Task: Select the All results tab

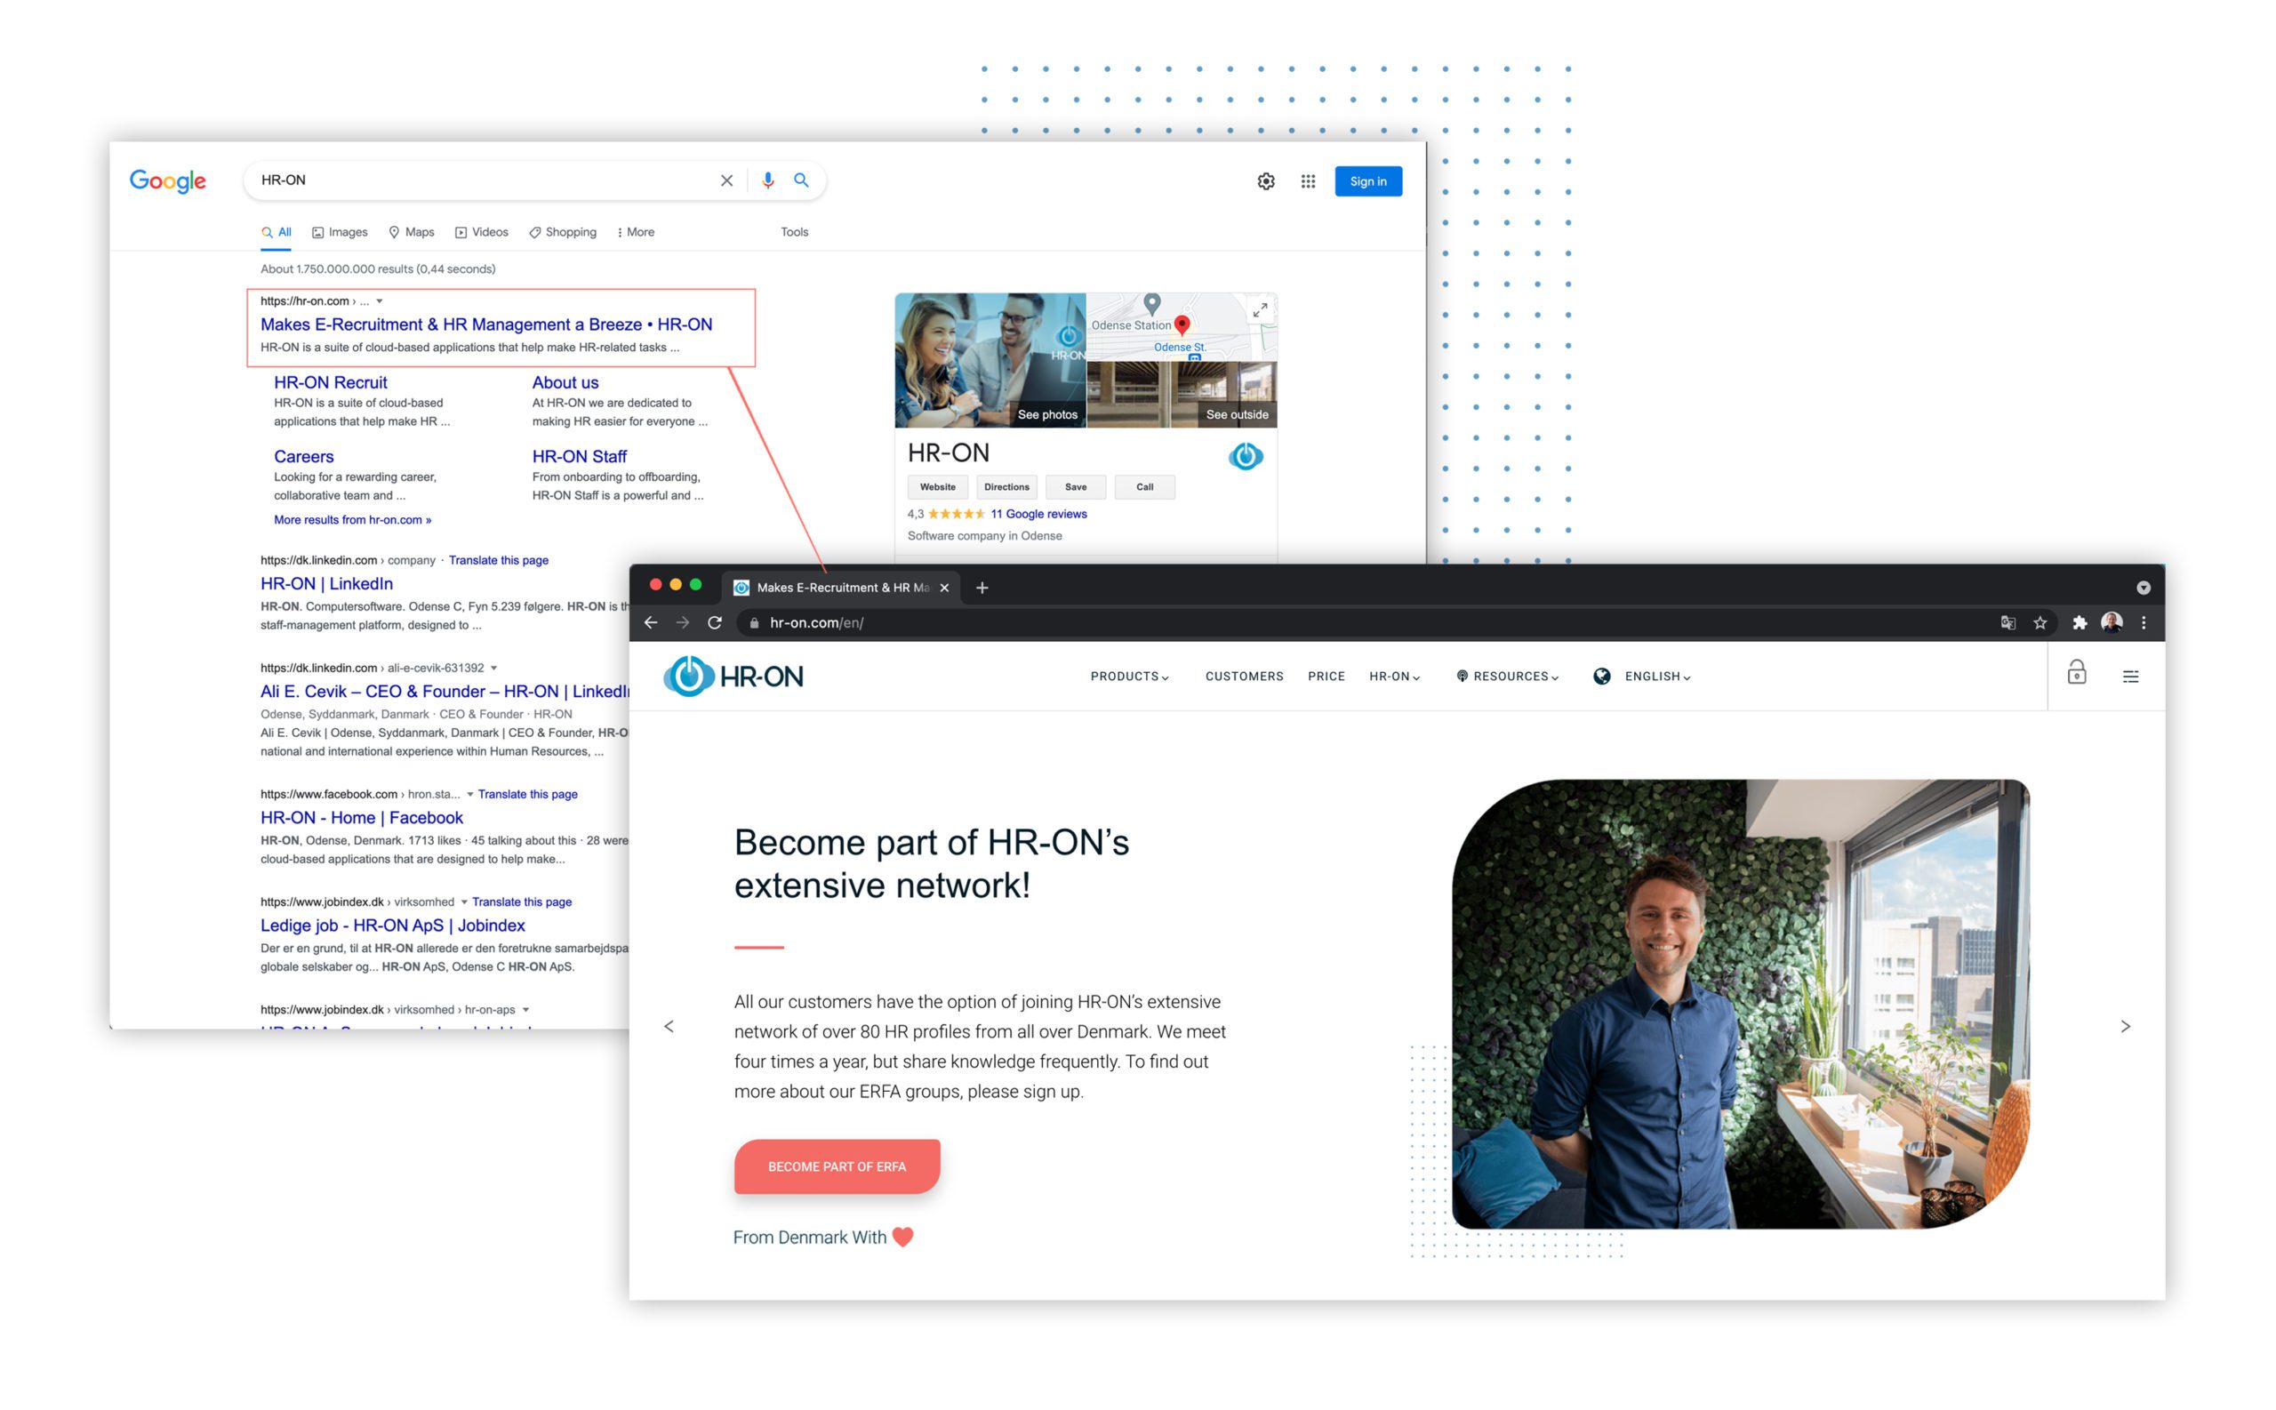Action: pyautogui.click(x=276, y=232)
